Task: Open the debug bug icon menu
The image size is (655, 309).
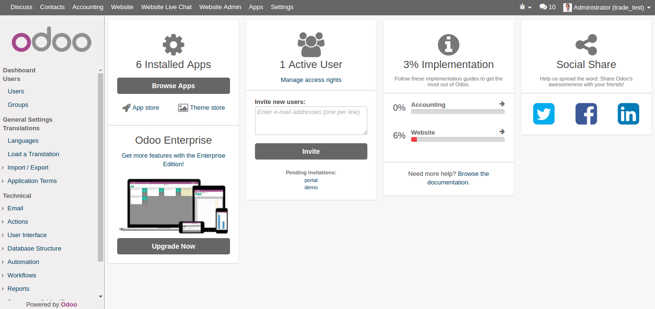Action: click(x=525, y=7)
